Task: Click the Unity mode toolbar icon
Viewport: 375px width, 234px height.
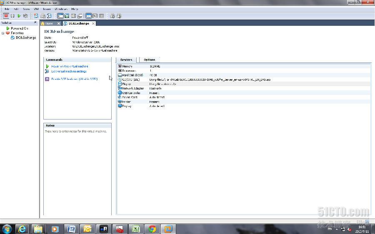Action: tap(80, 16)
